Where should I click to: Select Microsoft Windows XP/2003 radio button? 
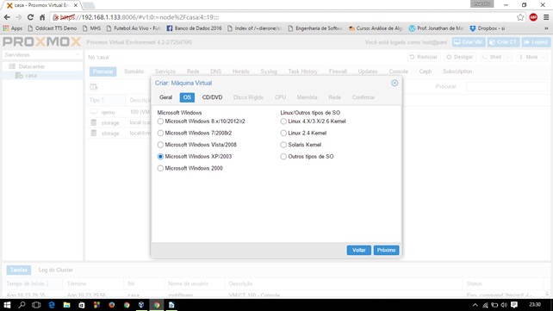(160, 157)
